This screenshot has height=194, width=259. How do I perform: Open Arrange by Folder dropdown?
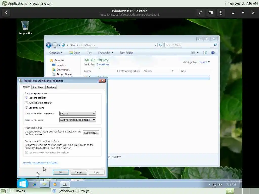pos(204,62)
